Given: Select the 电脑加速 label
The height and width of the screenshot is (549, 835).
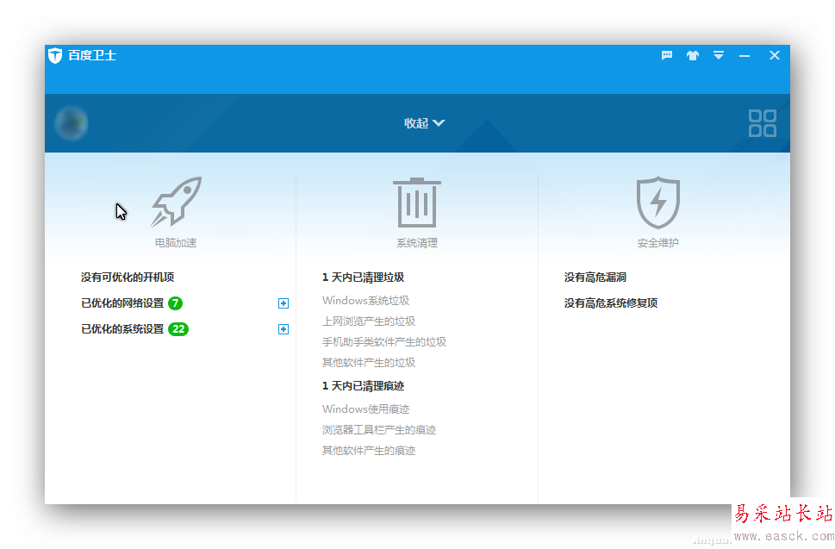Looking at the screenshot, I should pyautogui.click(x=176, y=243).
